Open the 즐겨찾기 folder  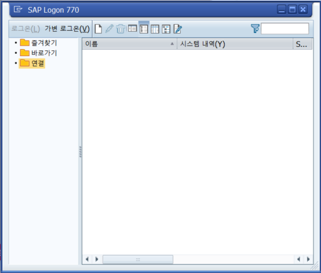pos(38,43)
